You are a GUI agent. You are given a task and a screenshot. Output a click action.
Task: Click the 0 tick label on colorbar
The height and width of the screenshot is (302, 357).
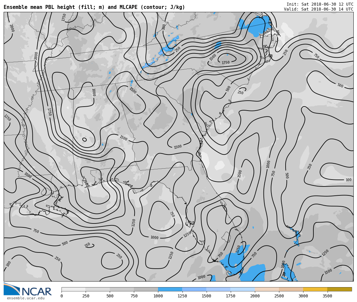(x=61, y=296)
